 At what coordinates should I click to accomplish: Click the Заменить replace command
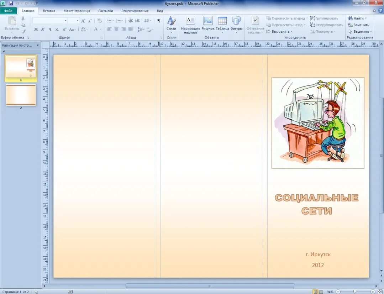(x=358, y=25)
